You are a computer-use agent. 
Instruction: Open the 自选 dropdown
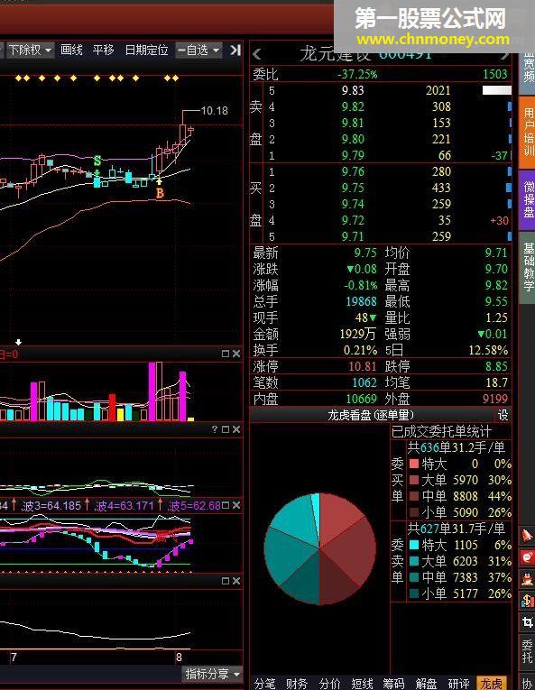(198, 51)
